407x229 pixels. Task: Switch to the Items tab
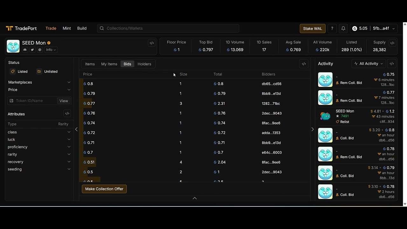(x=90, y=64)
